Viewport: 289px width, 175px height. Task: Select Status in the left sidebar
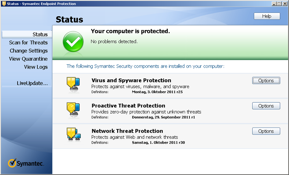click(40, 34)
